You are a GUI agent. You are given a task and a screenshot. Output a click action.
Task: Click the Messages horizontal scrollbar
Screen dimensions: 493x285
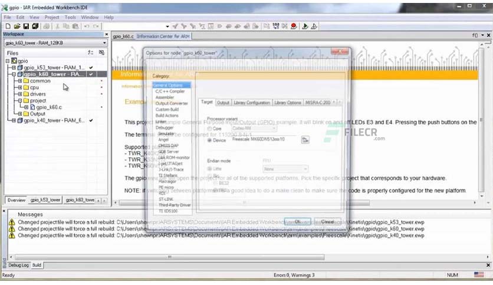click(x=169, y=257)
